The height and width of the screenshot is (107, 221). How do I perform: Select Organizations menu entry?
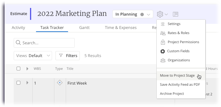(x=181, y=60)
